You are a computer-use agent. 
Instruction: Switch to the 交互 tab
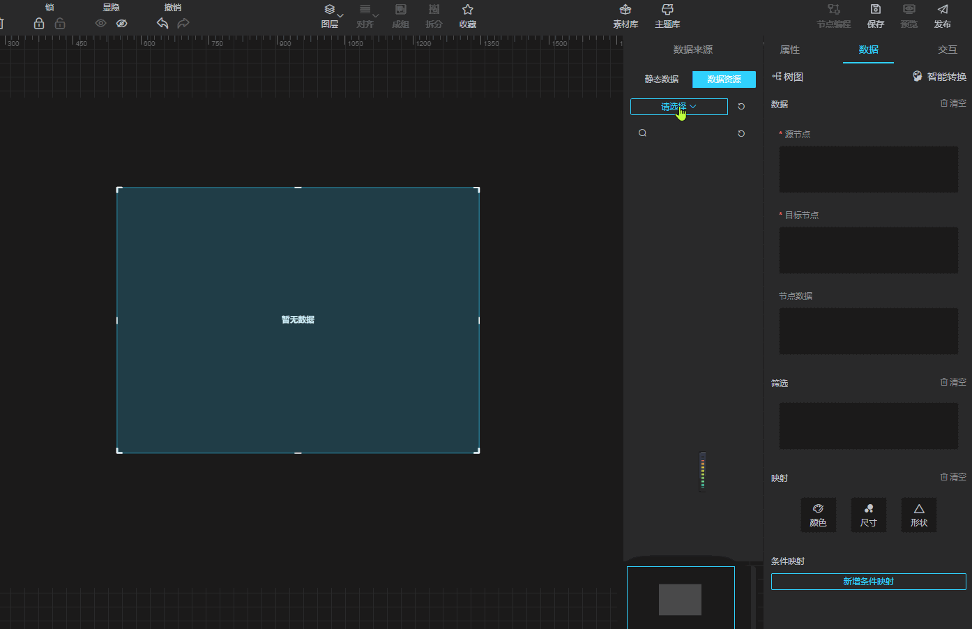948,50
